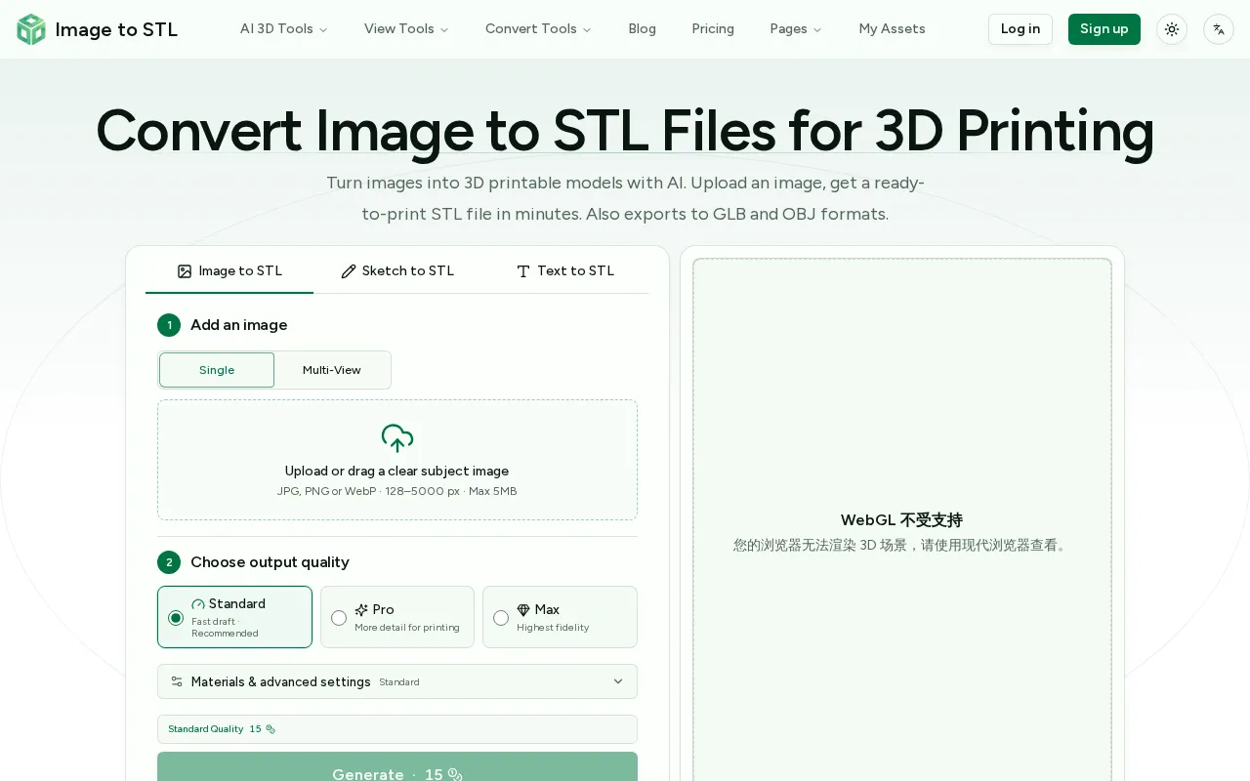Open the Pricing page
This screenshot has width=1250, height=781.
pyautogui.click(x=713, y=29)
